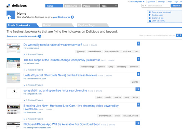Click arrow icon beside your Bookmarks
Viewport: 188px width, 129px height.
coord(72,17)
